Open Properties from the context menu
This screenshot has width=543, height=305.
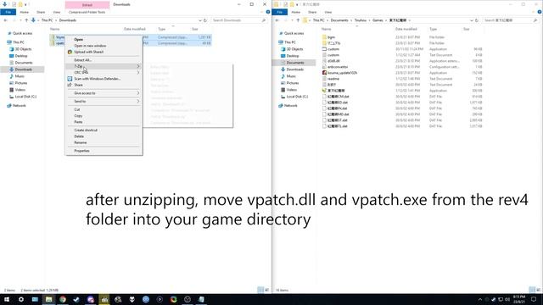[81, 151]
